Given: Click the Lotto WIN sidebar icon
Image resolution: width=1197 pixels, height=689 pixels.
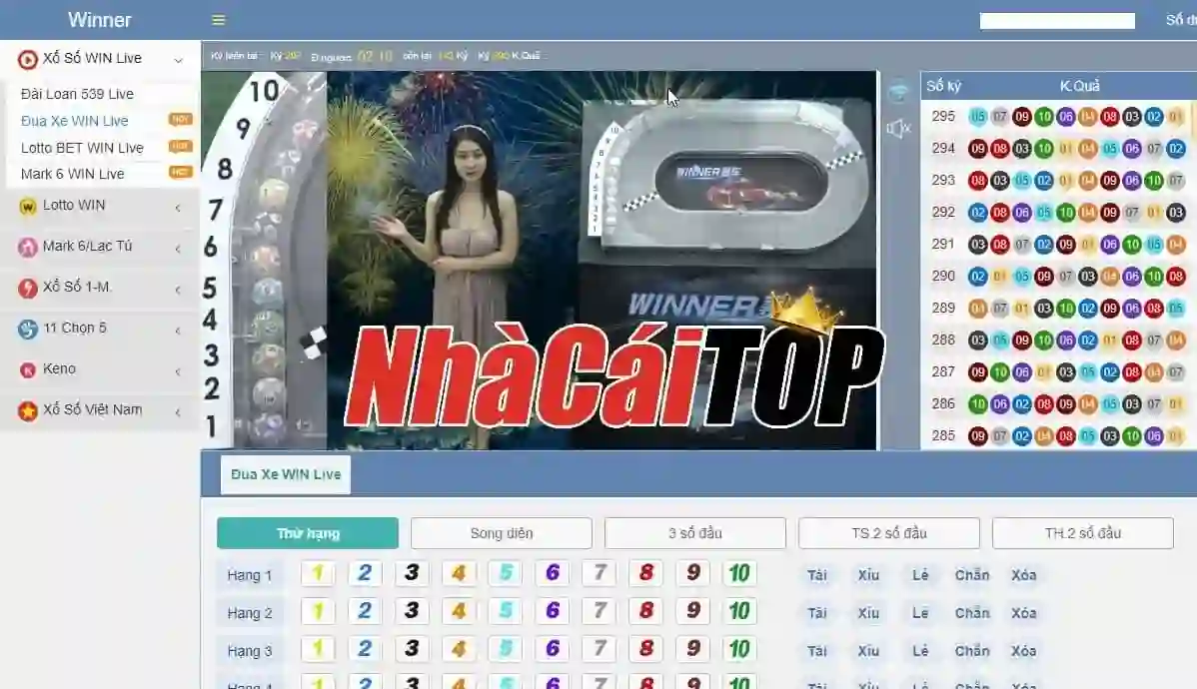Looking at the screenshot, I should (28, 206).
